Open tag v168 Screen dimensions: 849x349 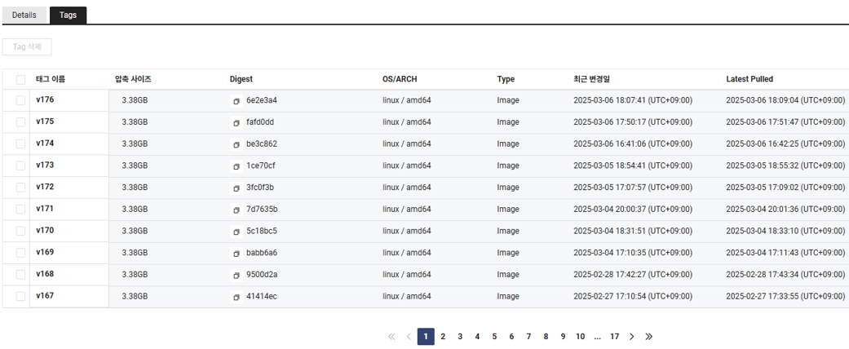pyautogui.click(x=45, y=274)
